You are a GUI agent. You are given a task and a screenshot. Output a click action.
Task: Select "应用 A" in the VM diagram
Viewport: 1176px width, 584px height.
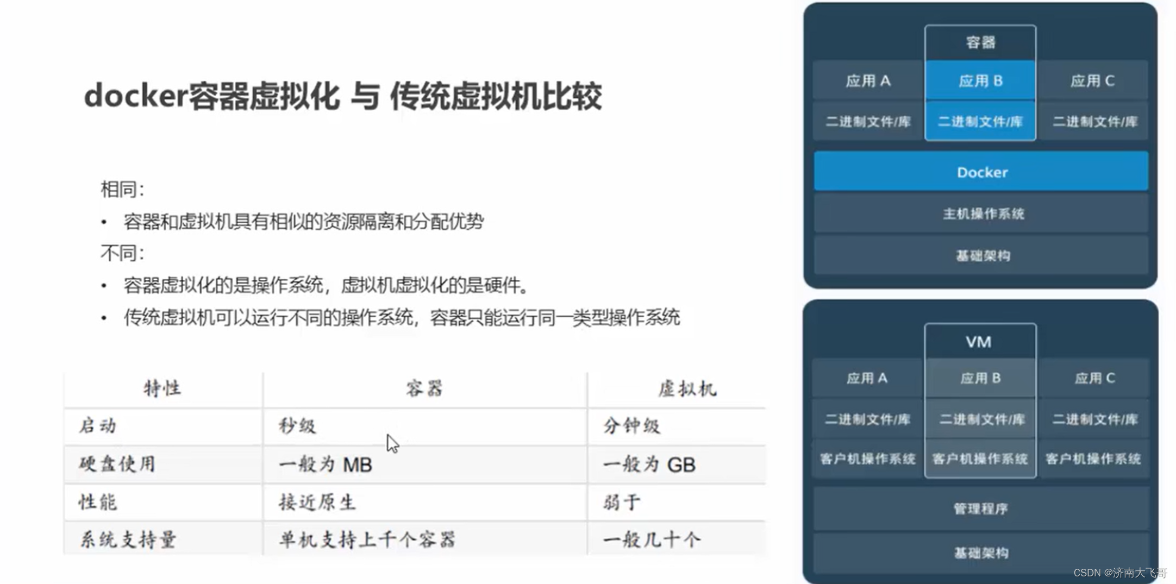point(867,378)
